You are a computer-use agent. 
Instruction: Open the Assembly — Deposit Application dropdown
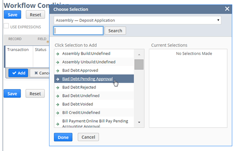(x=137, y=20)
